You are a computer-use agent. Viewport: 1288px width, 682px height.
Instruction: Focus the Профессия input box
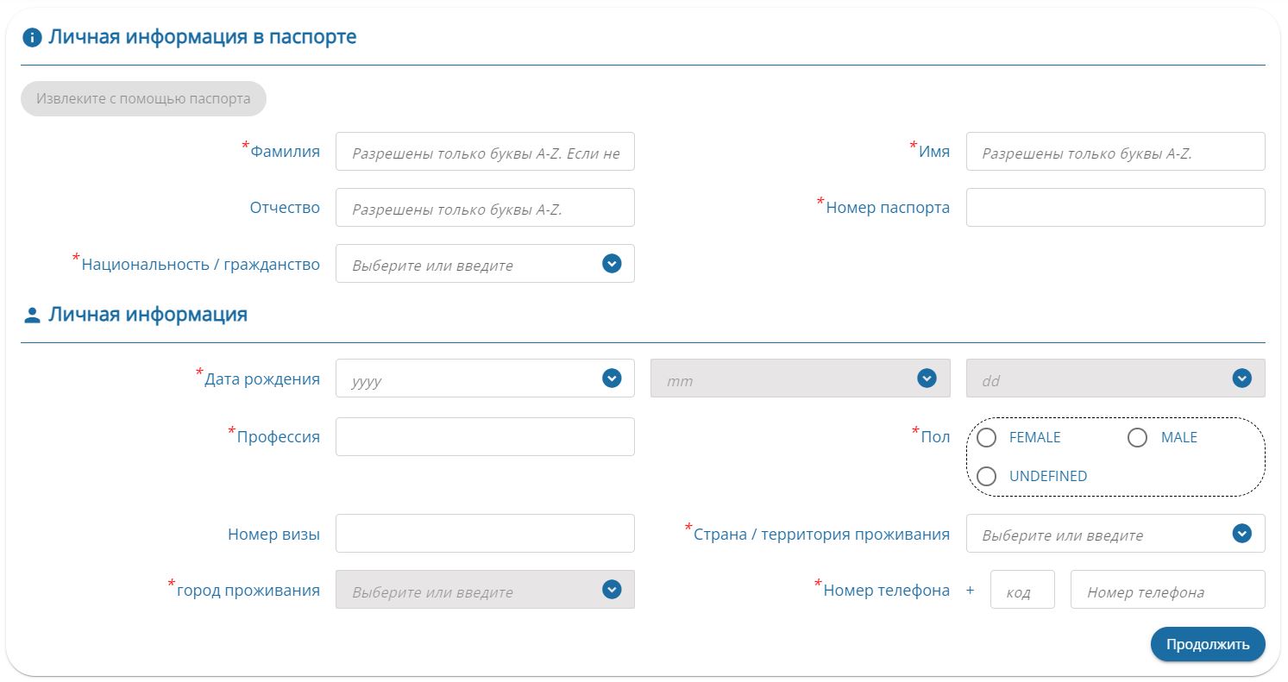pos(484,437)
